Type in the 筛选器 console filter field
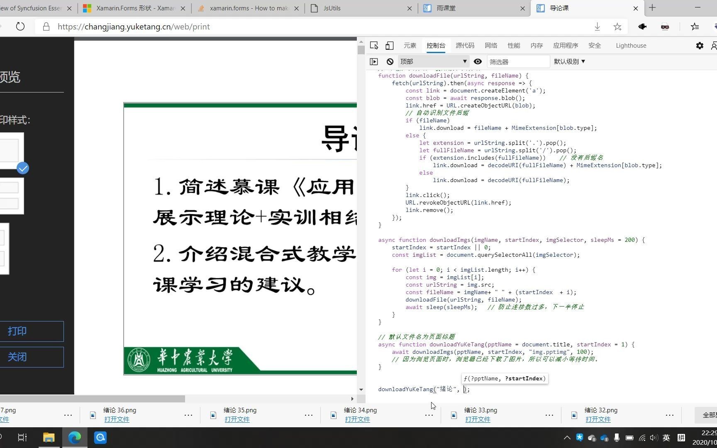The image size is (717, 448). pos(518,61)
